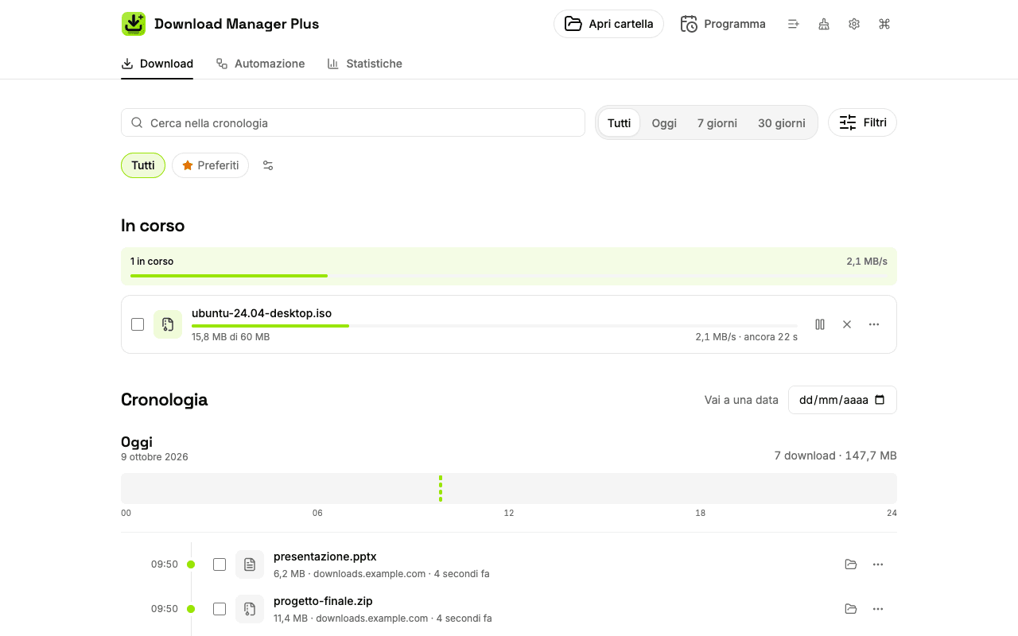
Task: Click the presentazione.pptx document icon
Action: [x=250, y=564]
